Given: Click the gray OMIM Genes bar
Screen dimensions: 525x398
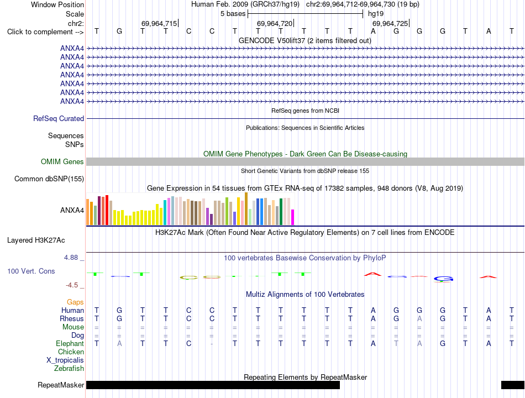Looking at the screenshot, I should pos(306,162).
